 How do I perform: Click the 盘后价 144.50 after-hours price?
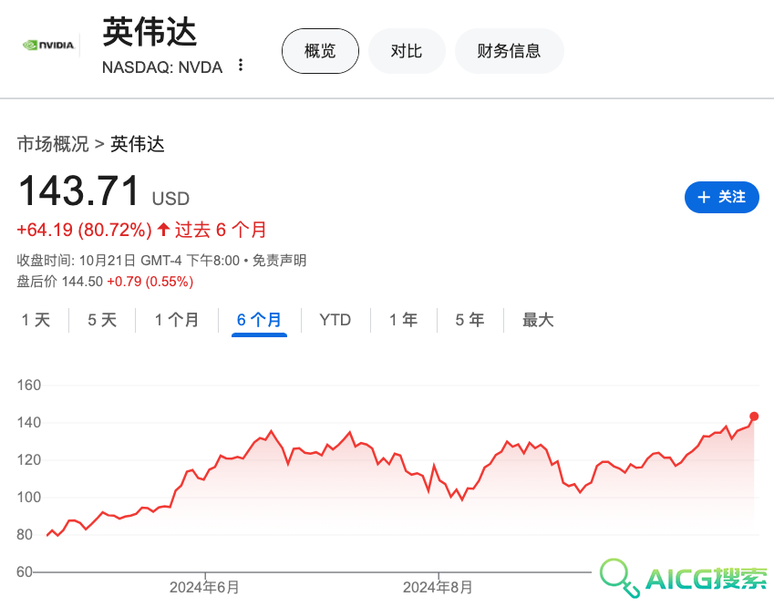click(x=60, y=282)
